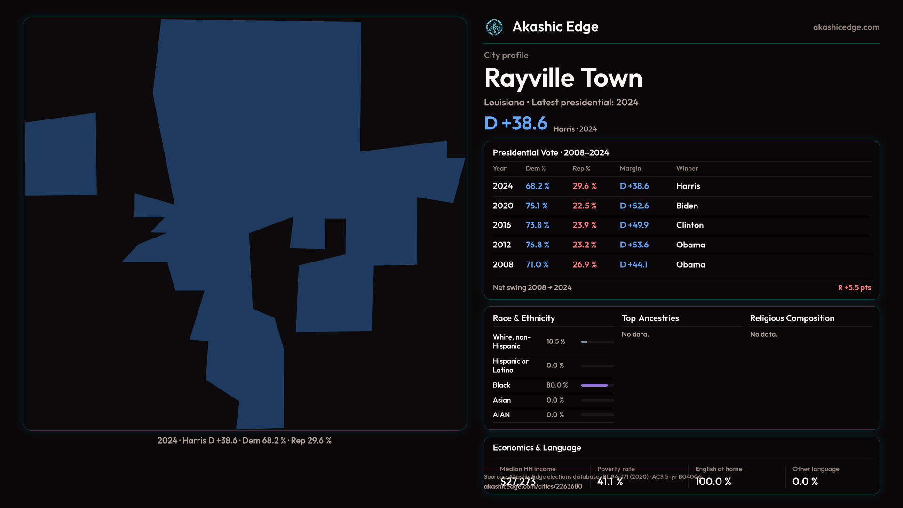903x508 pixels.
Task: Click the Race & Ethnicity heading
Action: tap(523, 318)
